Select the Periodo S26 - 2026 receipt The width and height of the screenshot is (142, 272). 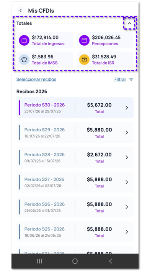75,207
